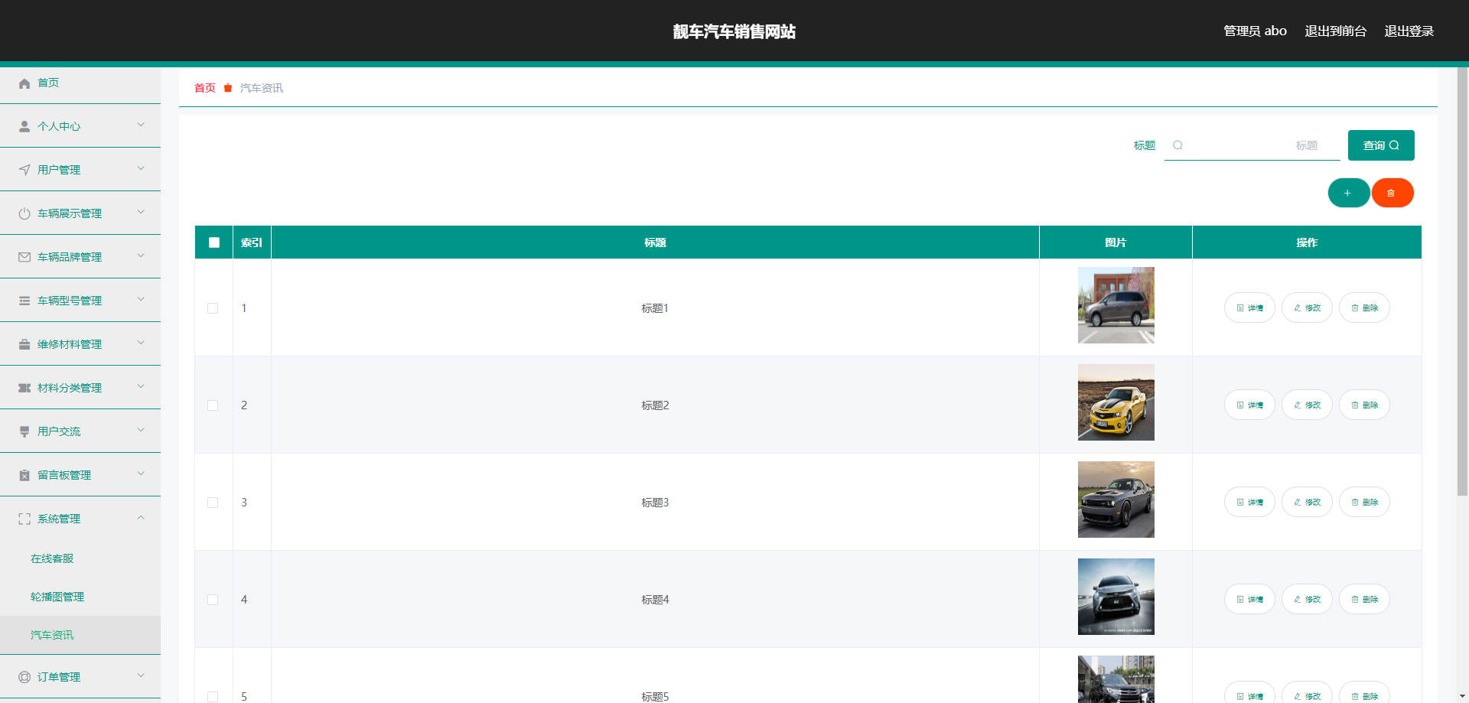Click 修改 button for 标题1
Viewport: 1469px width, 703px height.
(x=1307, y=308)
